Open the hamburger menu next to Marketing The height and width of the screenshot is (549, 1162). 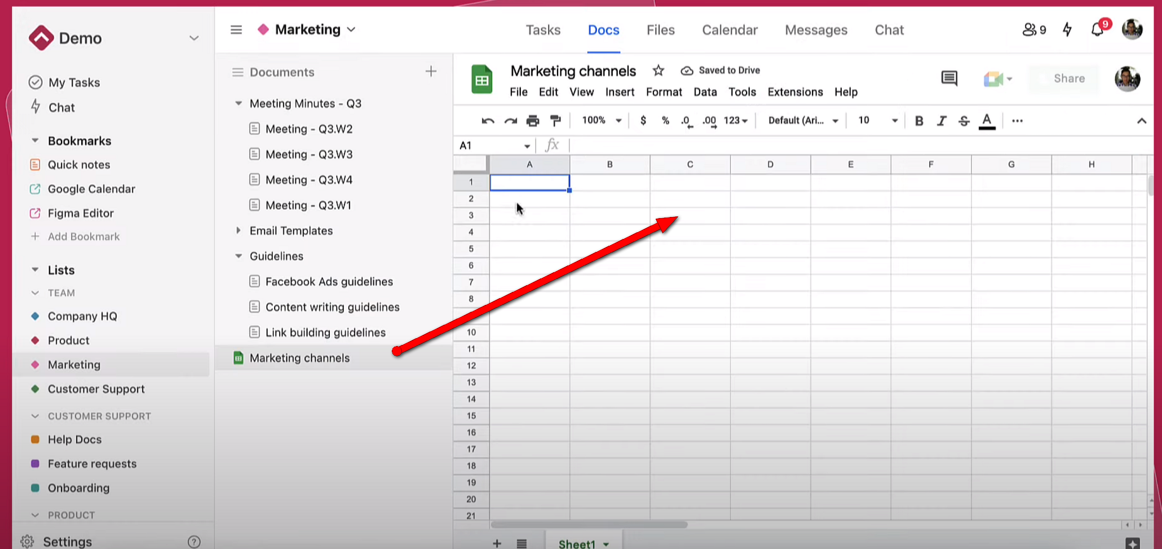point(236,29)
